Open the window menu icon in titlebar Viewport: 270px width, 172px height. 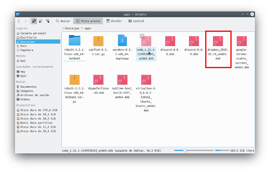pyautogui.click(x=18, y=14)
